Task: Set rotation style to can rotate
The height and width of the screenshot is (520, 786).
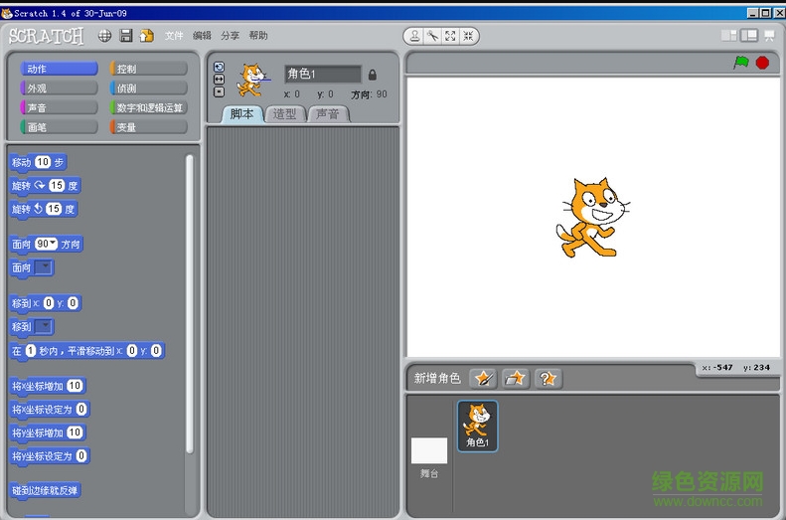Action: [219, 68]
